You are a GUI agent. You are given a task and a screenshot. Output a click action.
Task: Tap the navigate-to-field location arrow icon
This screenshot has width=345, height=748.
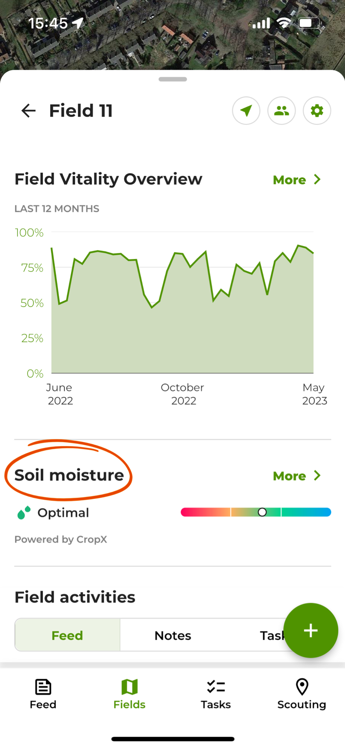[246, 111]
